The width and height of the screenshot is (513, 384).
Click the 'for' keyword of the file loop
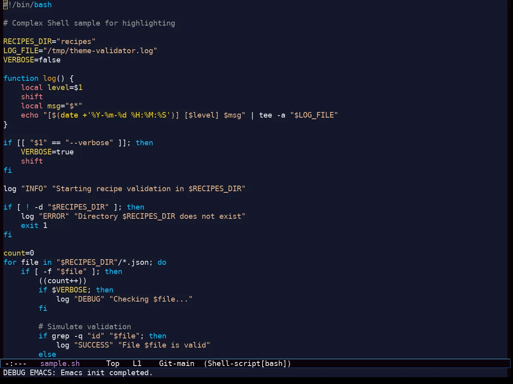(10, 262)
